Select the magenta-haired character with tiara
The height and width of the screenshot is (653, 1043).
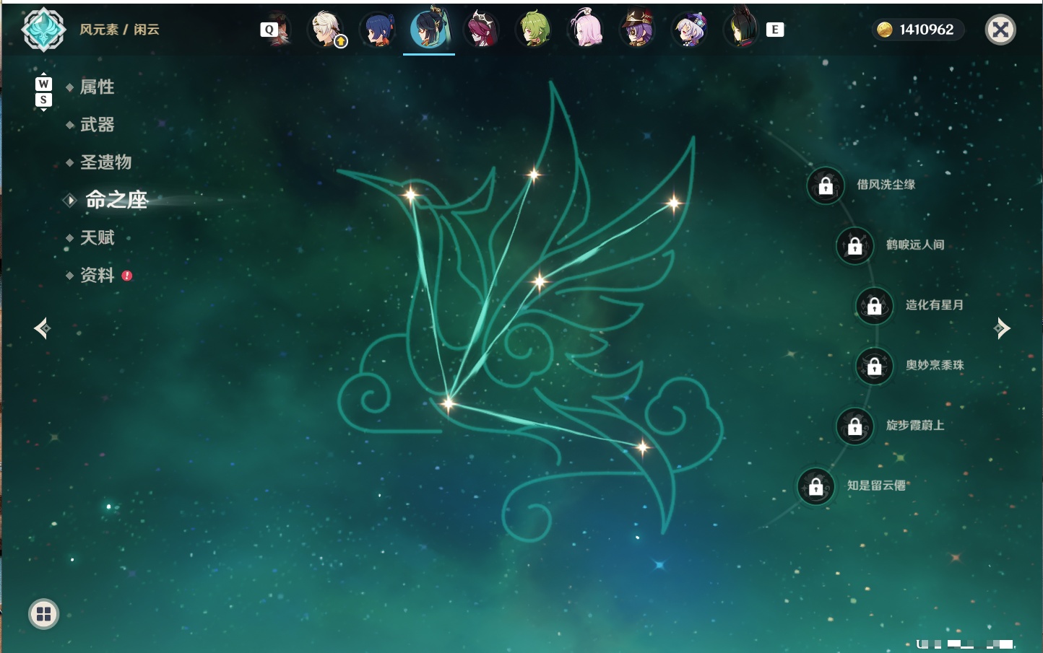[x=482, y=30]
